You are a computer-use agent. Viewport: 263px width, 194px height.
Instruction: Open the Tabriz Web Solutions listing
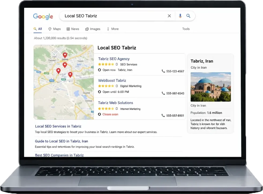pos(115,103)
